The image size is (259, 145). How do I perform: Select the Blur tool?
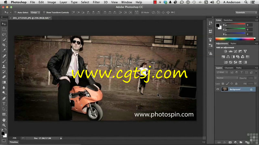(4, 87)
